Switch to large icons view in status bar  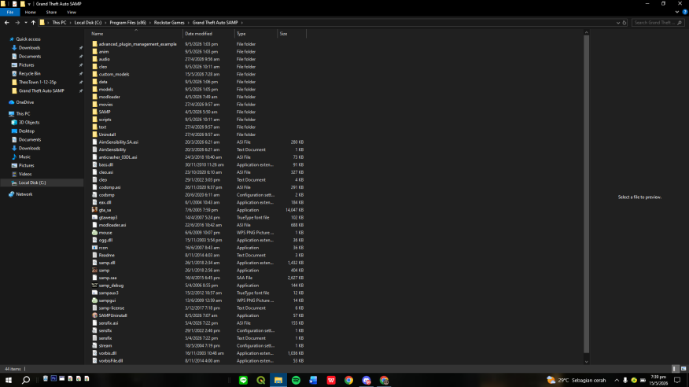click(683, 369)
